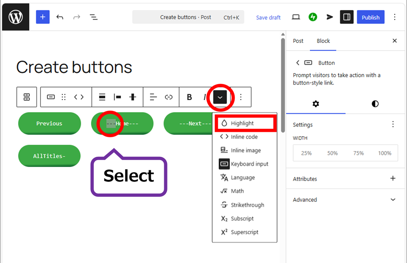Open the block inserter plus button
This screenshot has height=263, width=407.
coord(43,17)
